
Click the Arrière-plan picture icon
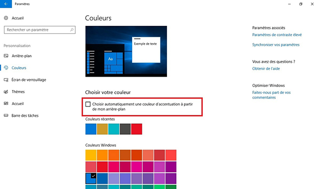6,56
